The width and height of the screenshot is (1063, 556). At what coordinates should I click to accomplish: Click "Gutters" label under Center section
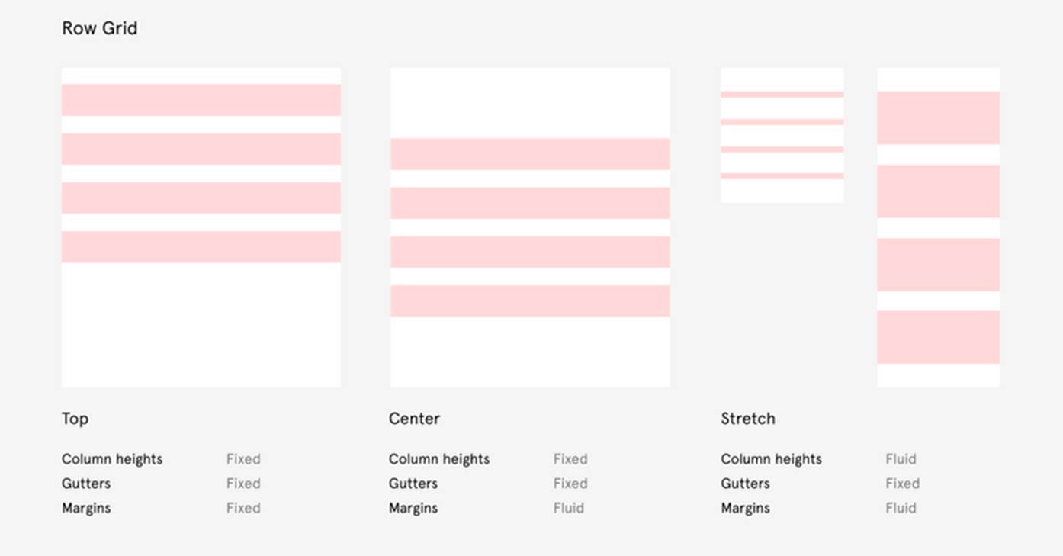[x=413, y=484]
